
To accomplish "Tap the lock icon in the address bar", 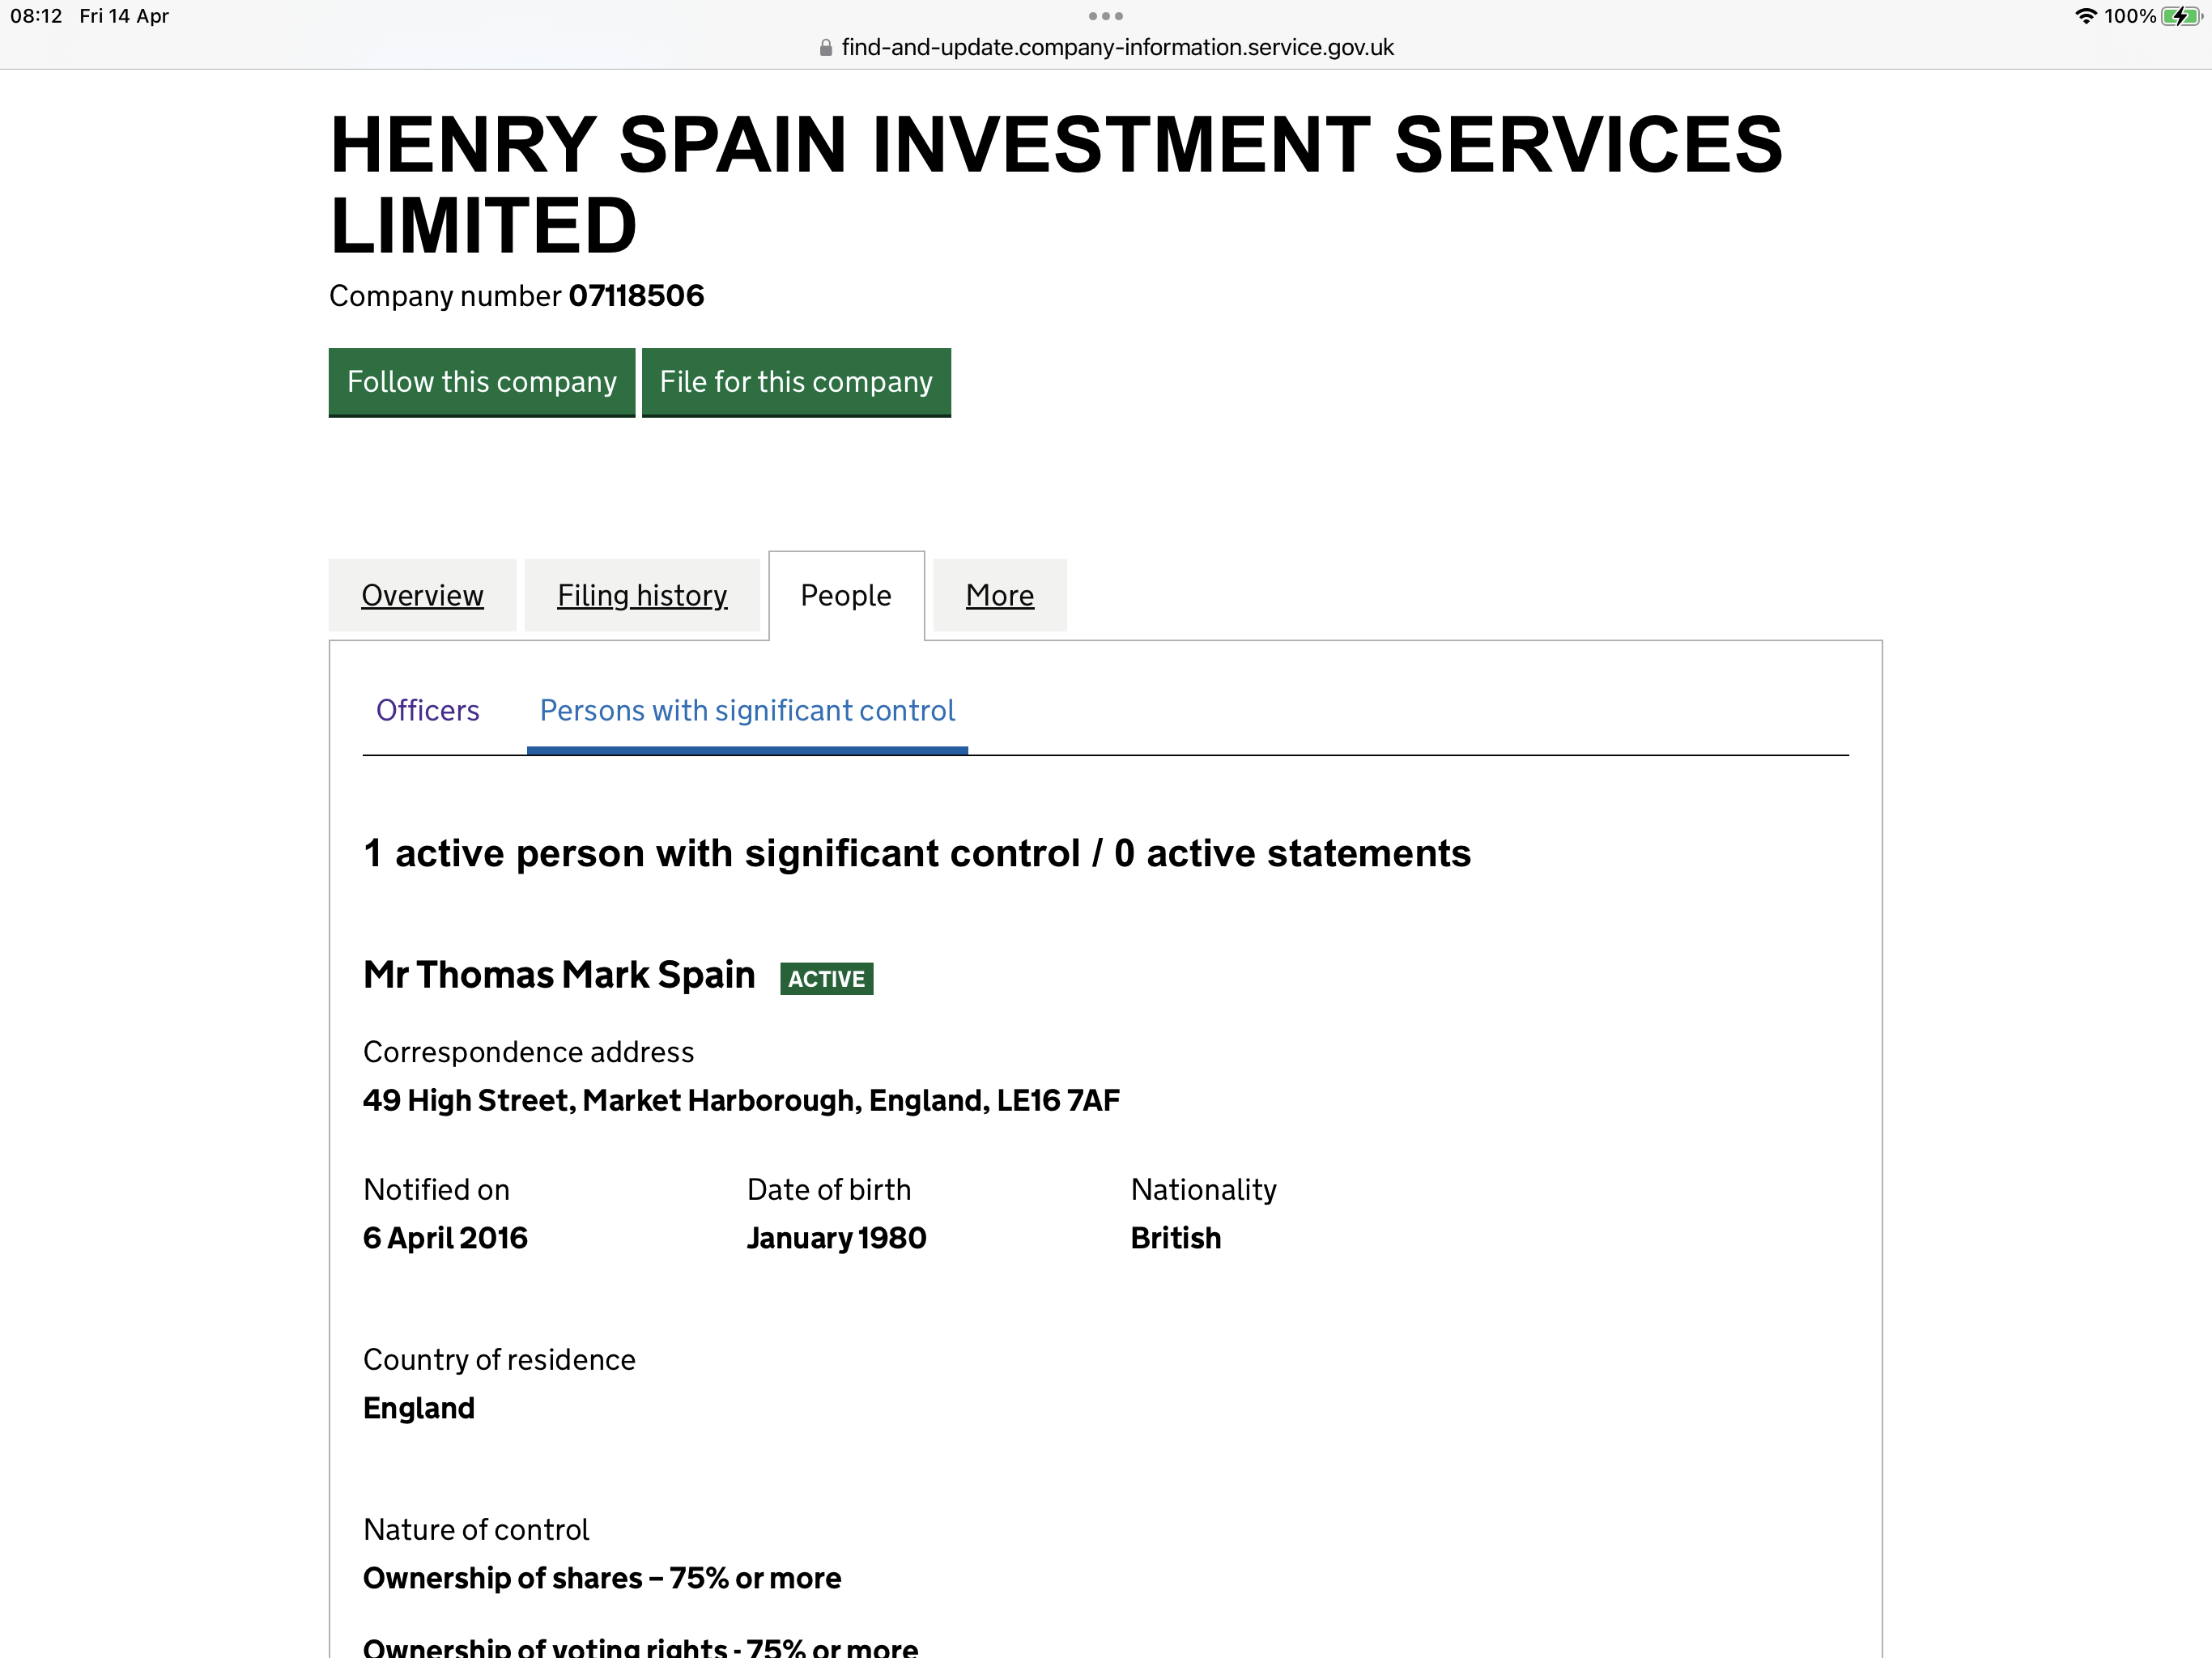I will point(826,48).
